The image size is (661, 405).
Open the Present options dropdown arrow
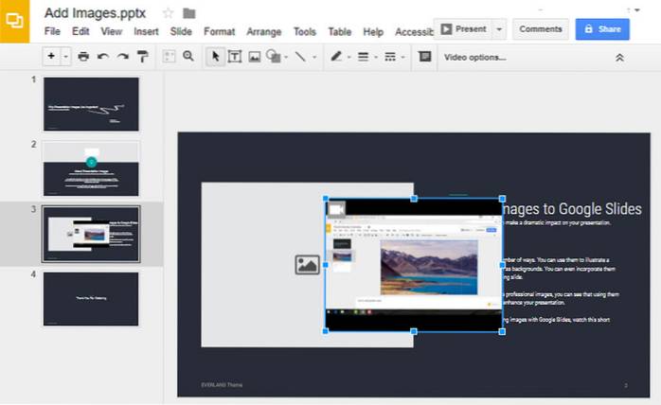tap(499, 29)
